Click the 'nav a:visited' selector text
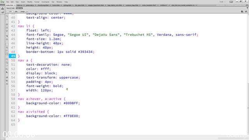The width and height of the screenshot is (249, 140). coord(31,112)
